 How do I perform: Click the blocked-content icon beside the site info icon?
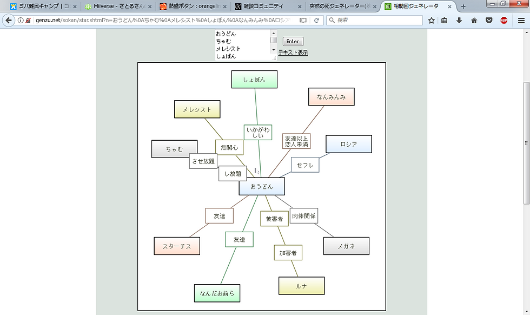point(28,21)
